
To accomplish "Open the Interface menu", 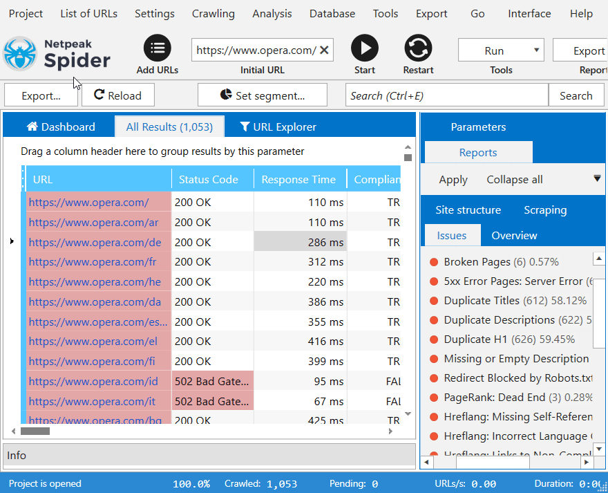I will click(529, 14).
